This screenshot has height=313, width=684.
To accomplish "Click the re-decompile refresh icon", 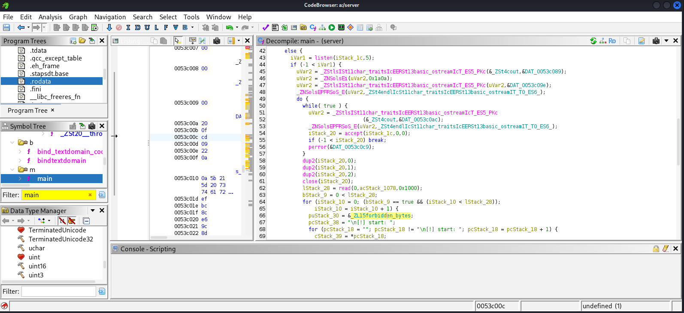I will pyautogui.click(x=593, y=41).
